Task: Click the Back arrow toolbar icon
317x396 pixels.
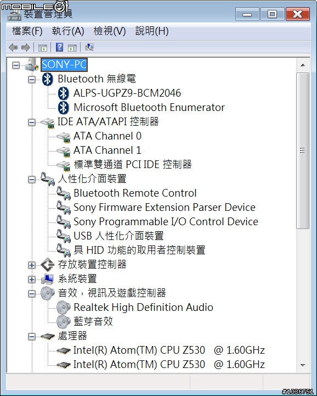Action: 13,47
